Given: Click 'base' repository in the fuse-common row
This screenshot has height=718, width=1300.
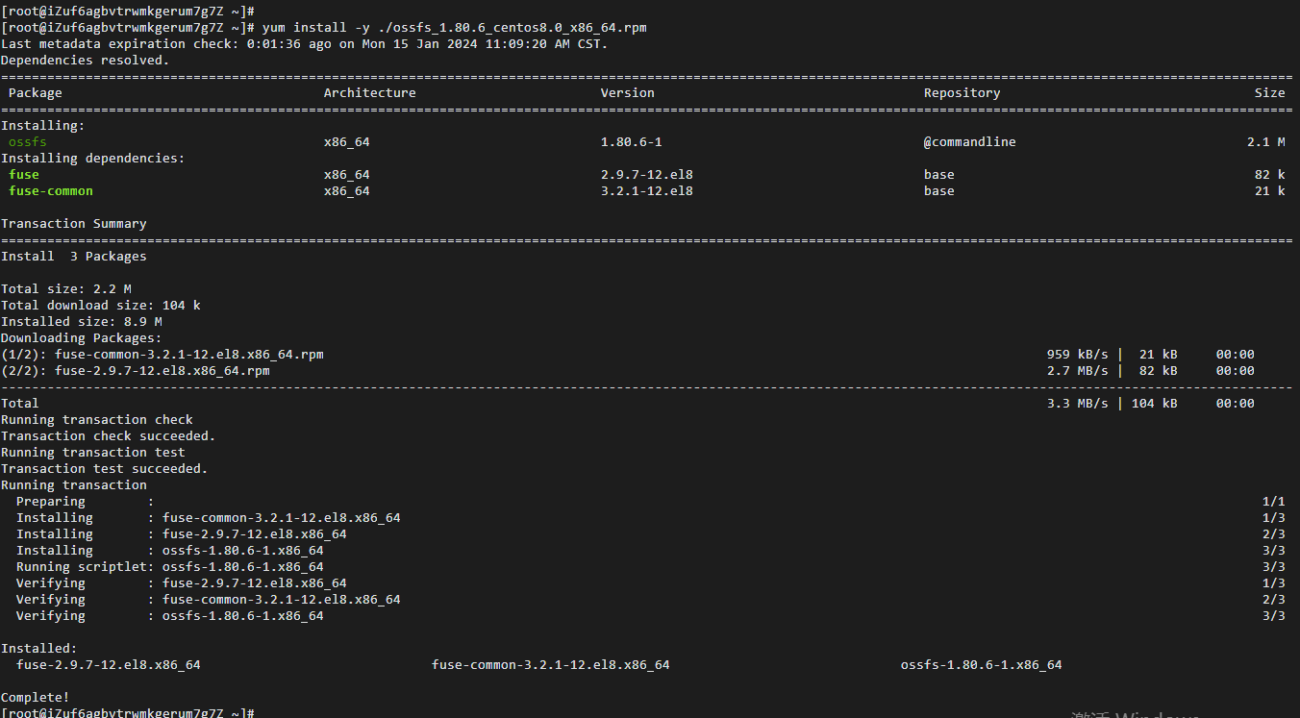Looking at the screenshot, I should coord(939,190).
